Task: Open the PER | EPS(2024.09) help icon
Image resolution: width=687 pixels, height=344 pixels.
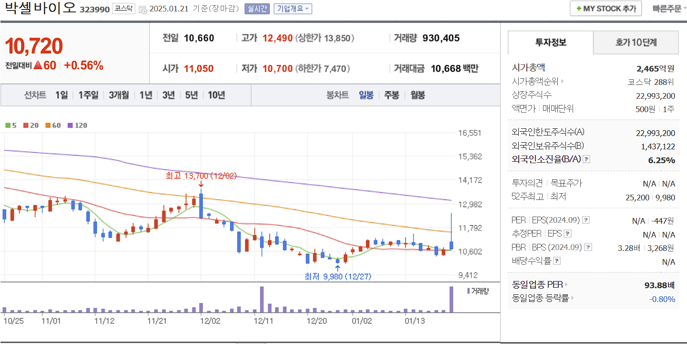Action: [x=587, y=219]
